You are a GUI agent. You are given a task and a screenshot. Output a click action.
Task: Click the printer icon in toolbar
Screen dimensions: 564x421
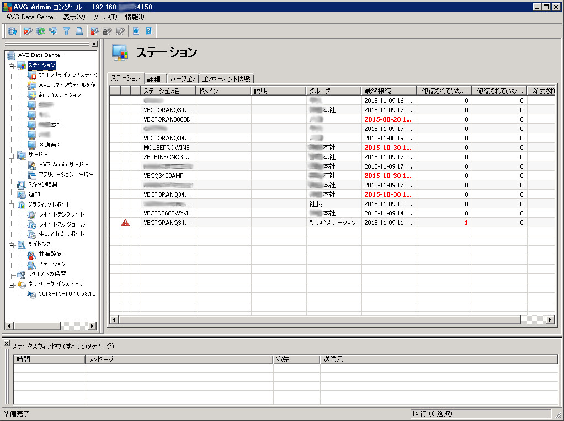click(79, 31)
